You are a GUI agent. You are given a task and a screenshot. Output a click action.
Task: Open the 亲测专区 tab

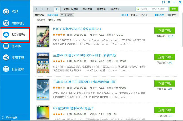(x=87, y=9)
